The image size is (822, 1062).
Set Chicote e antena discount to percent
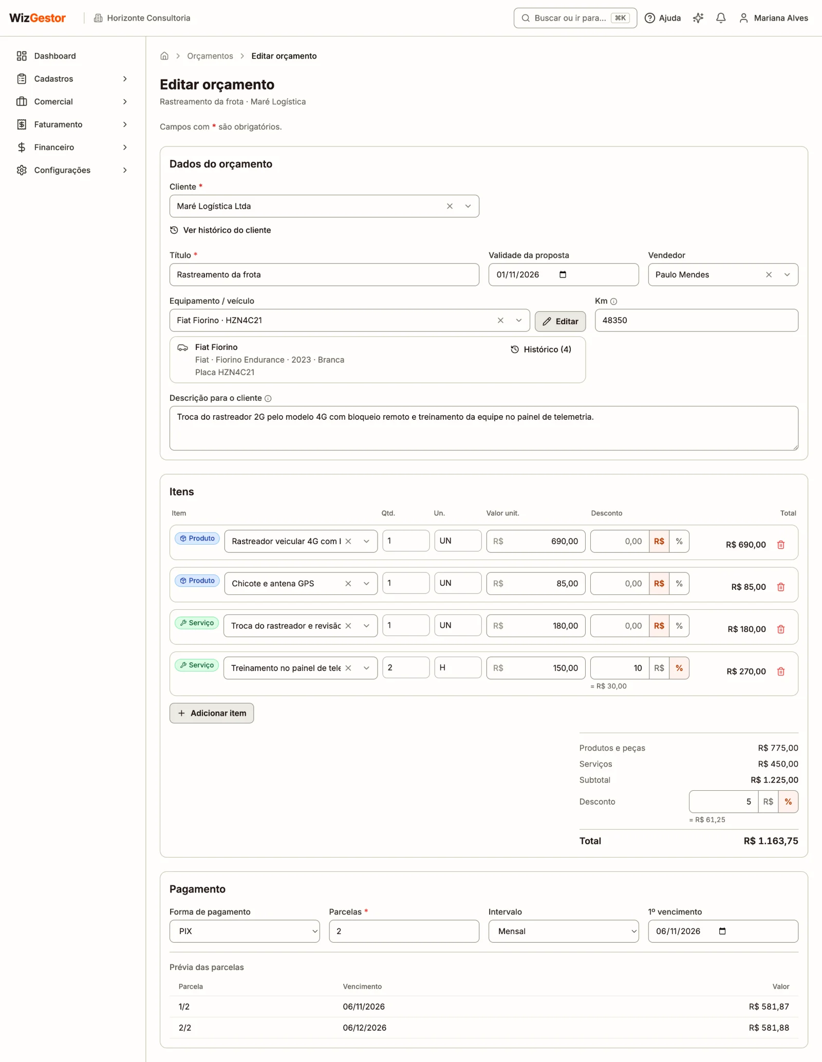pos(679,584)
